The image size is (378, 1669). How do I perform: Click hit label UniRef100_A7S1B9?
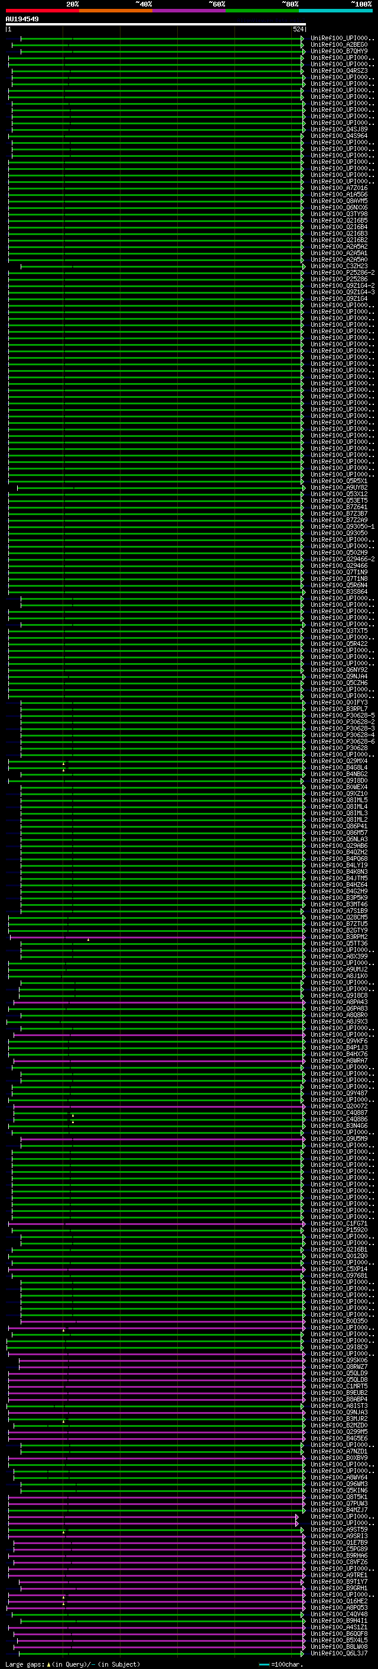click(339, 911)
